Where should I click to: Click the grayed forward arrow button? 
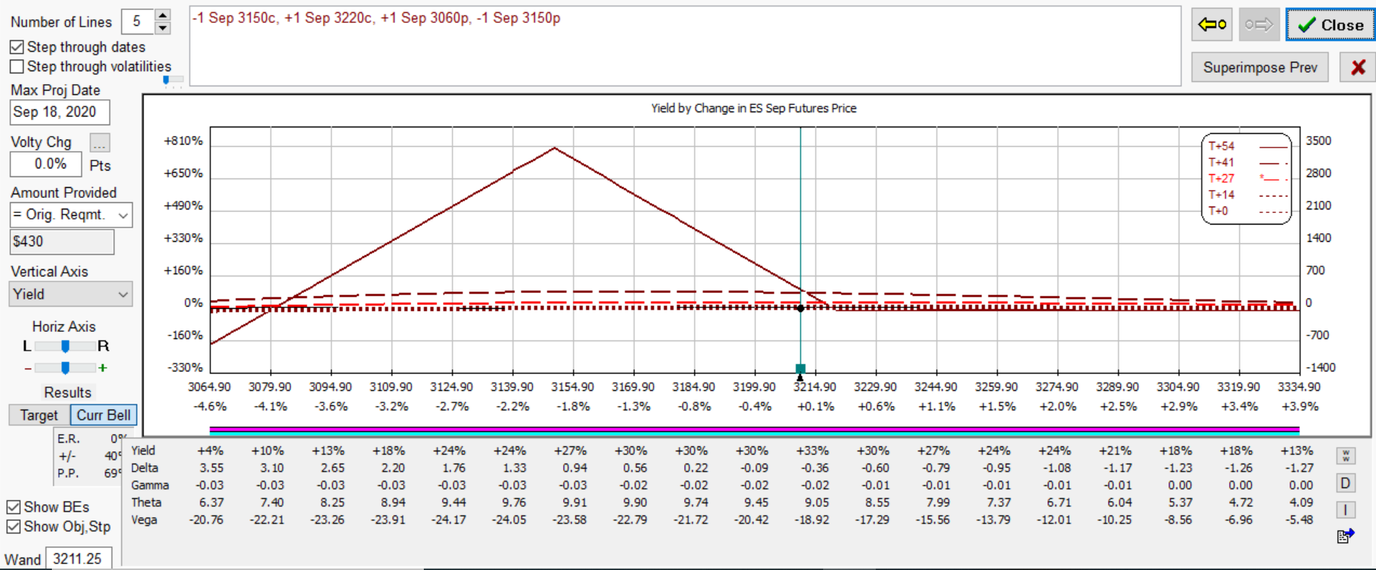point(1259,24)
